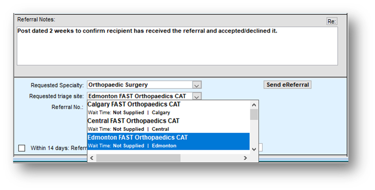Click the Send eReferral button
The width and height of the screenshot is (375, 190).
287,85
